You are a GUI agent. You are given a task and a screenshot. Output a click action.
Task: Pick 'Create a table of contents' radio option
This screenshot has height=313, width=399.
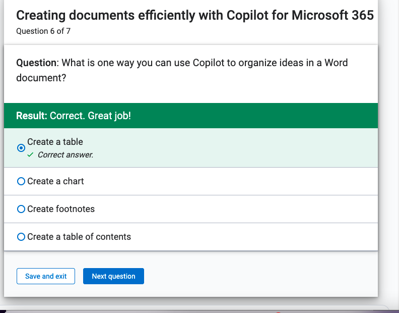tap(21, 237)
